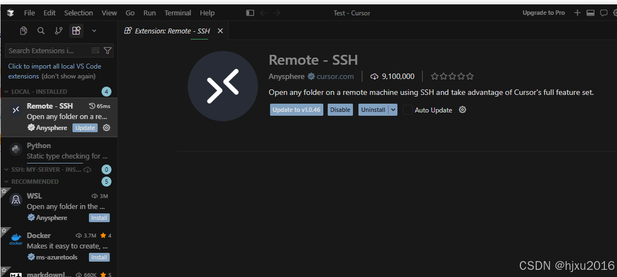Expand the activity bar views chevron

[x=94, y=31]
